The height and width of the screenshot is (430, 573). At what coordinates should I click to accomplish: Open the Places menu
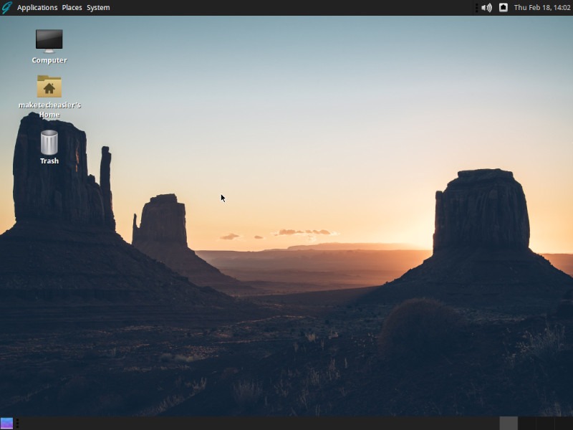pos(72,7)
